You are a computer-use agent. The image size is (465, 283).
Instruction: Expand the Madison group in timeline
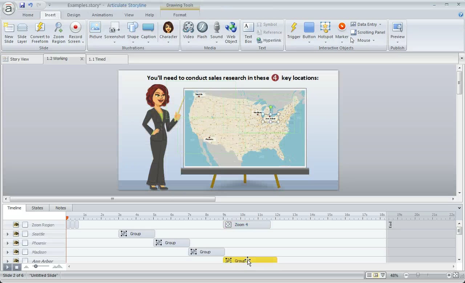[8, 252]
